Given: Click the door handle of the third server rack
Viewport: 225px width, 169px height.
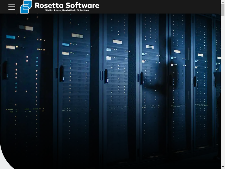Looking at the screenshot, I should [106, 76].
